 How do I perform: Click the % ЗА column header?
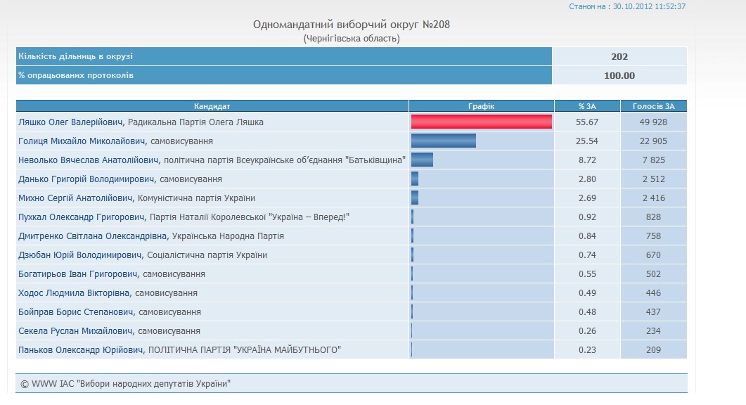point(587,106)
